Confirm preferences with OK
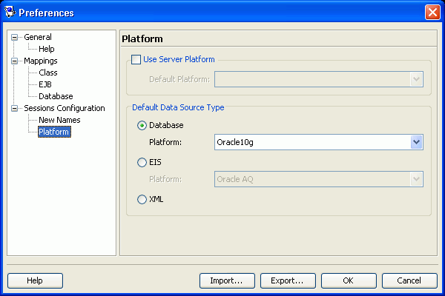445x296 pixels. pos(349,280)
